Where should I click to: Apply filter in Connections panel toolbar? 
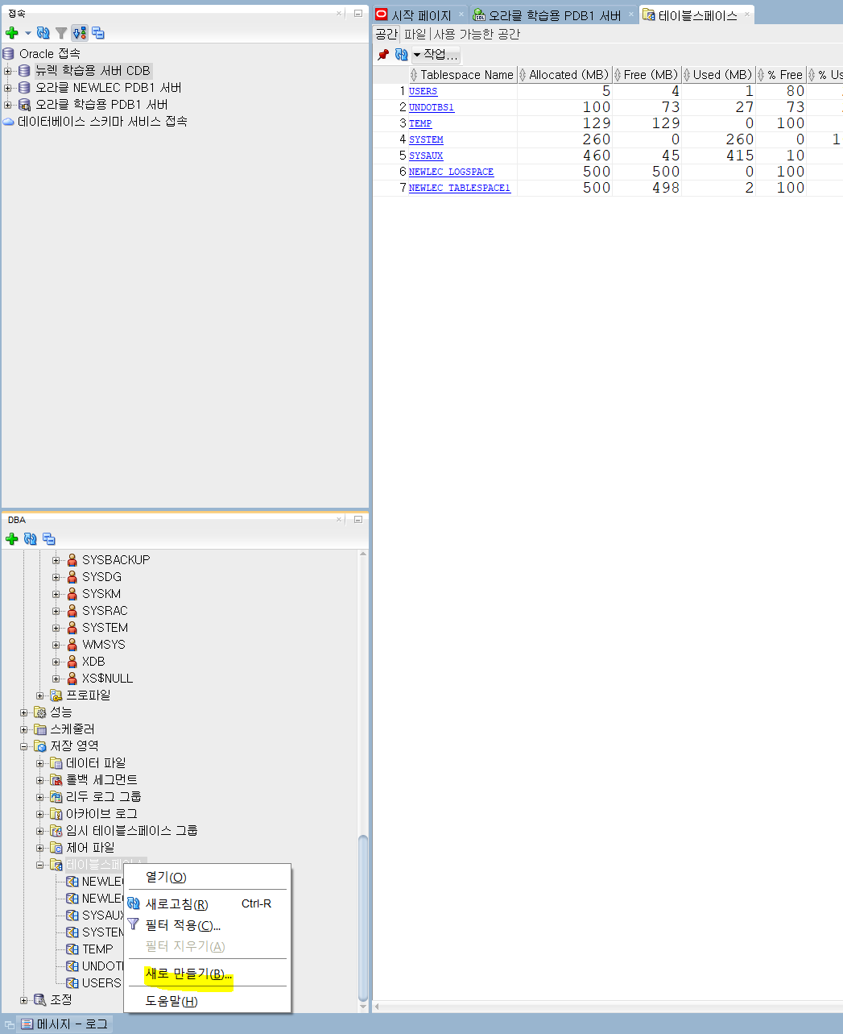tap(61, 33)
